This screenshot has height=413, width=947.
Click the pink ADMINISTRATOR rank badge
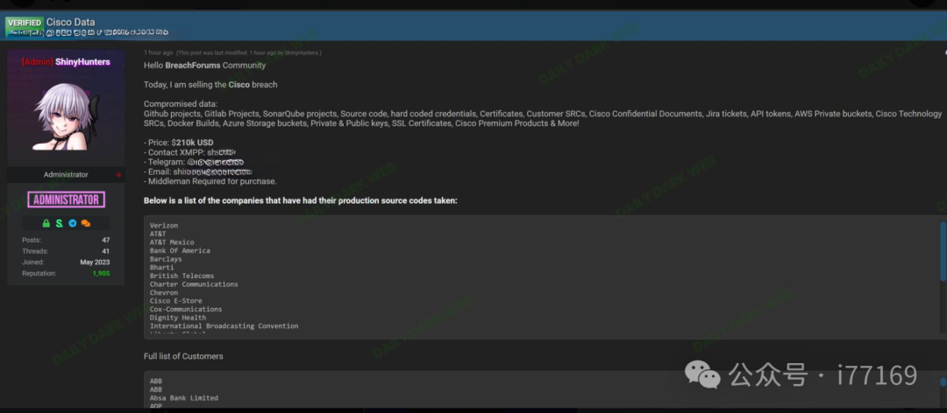[x=66, y=199]
